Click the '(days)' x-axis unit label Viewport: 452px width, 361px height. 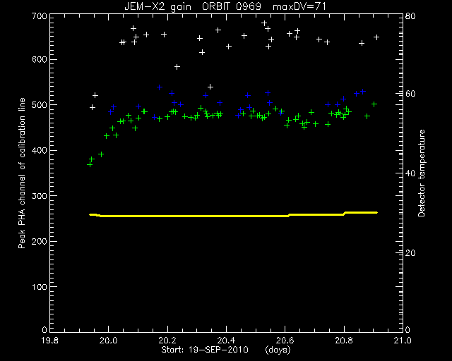pos(278,350)
